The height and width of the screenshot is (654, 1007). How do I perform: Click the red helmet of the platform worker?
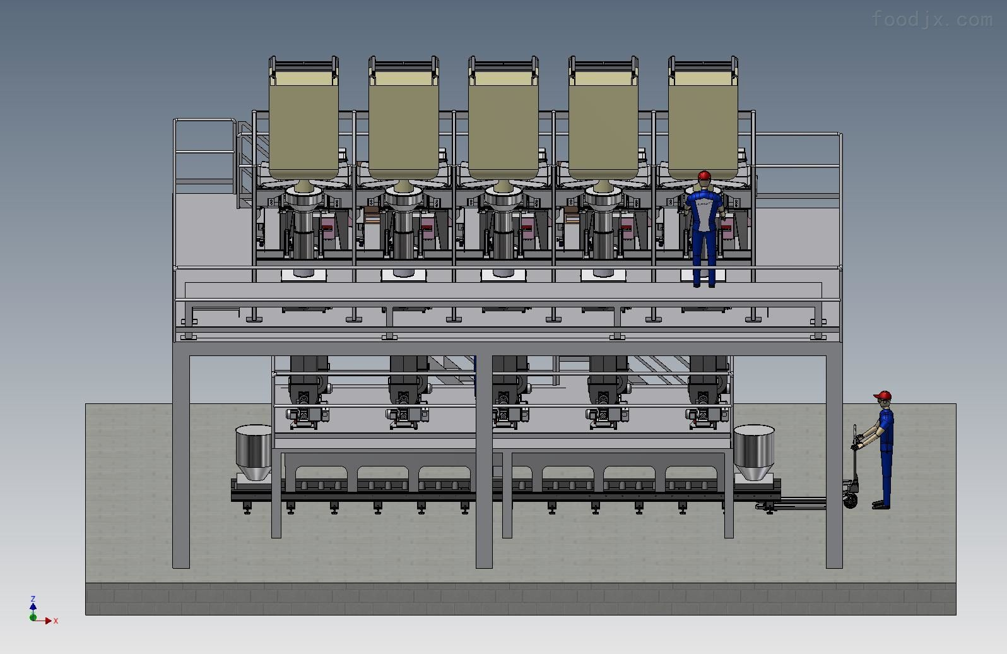704,175
